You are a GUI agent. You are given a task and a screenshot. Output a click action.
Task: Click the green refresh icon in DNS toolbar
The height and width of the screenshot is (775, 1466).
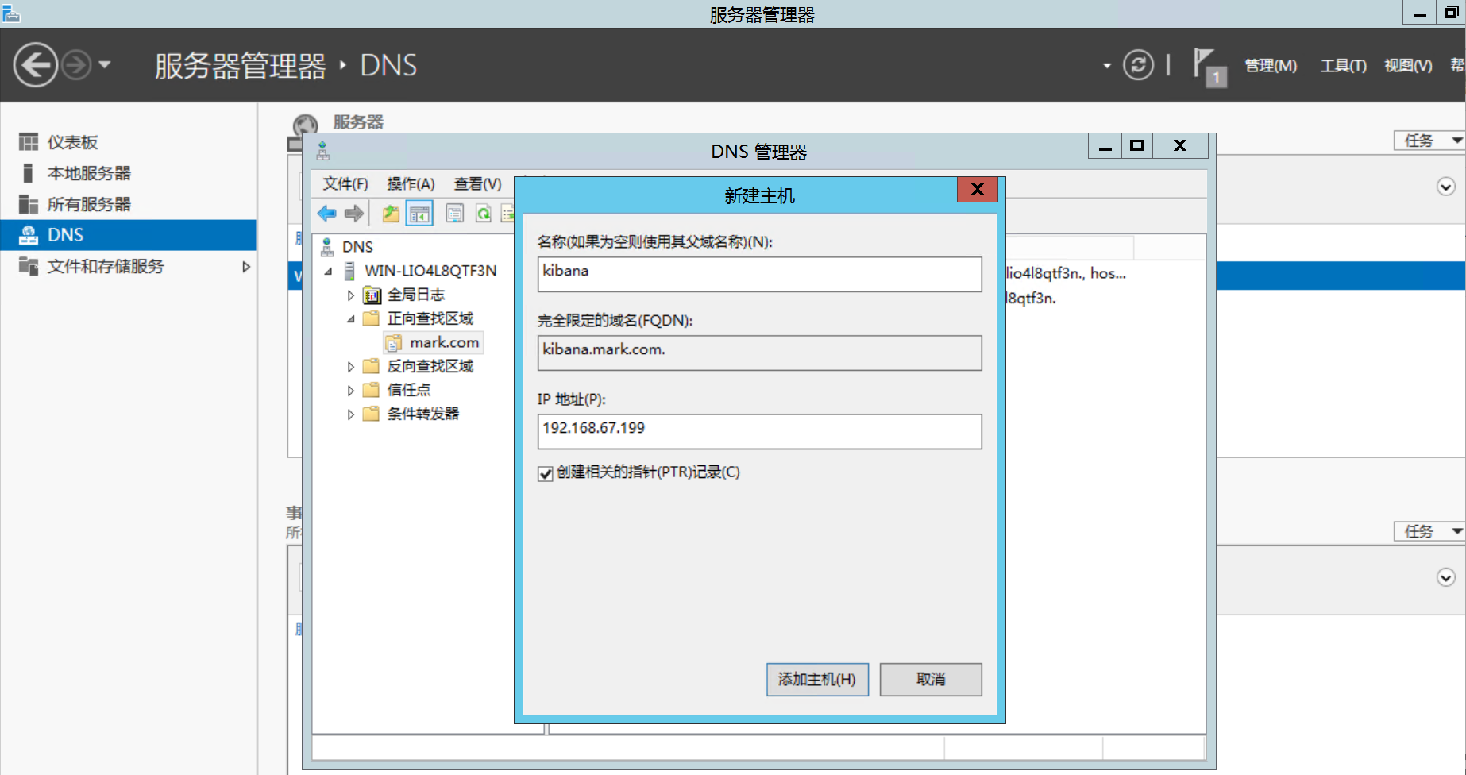[x=483, y=213]
